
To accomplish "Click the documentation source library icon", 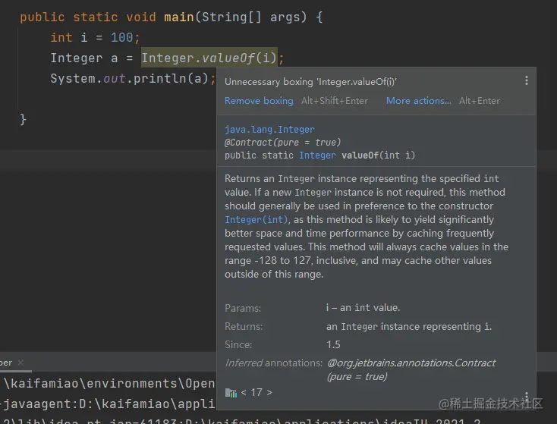I will pos(231,393).
